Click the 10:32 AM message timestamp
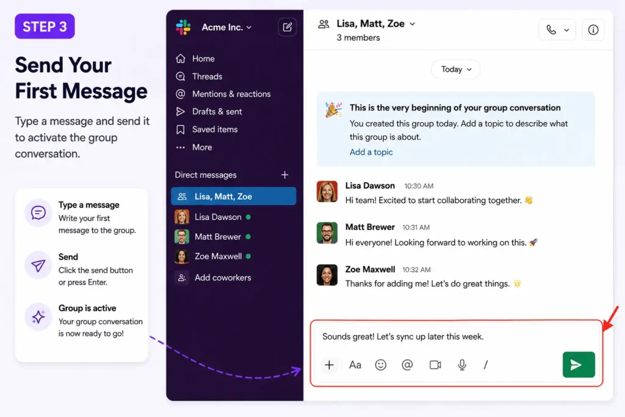Screen dimensions: 625x417 pyautogui.click(x=416, y=270)
